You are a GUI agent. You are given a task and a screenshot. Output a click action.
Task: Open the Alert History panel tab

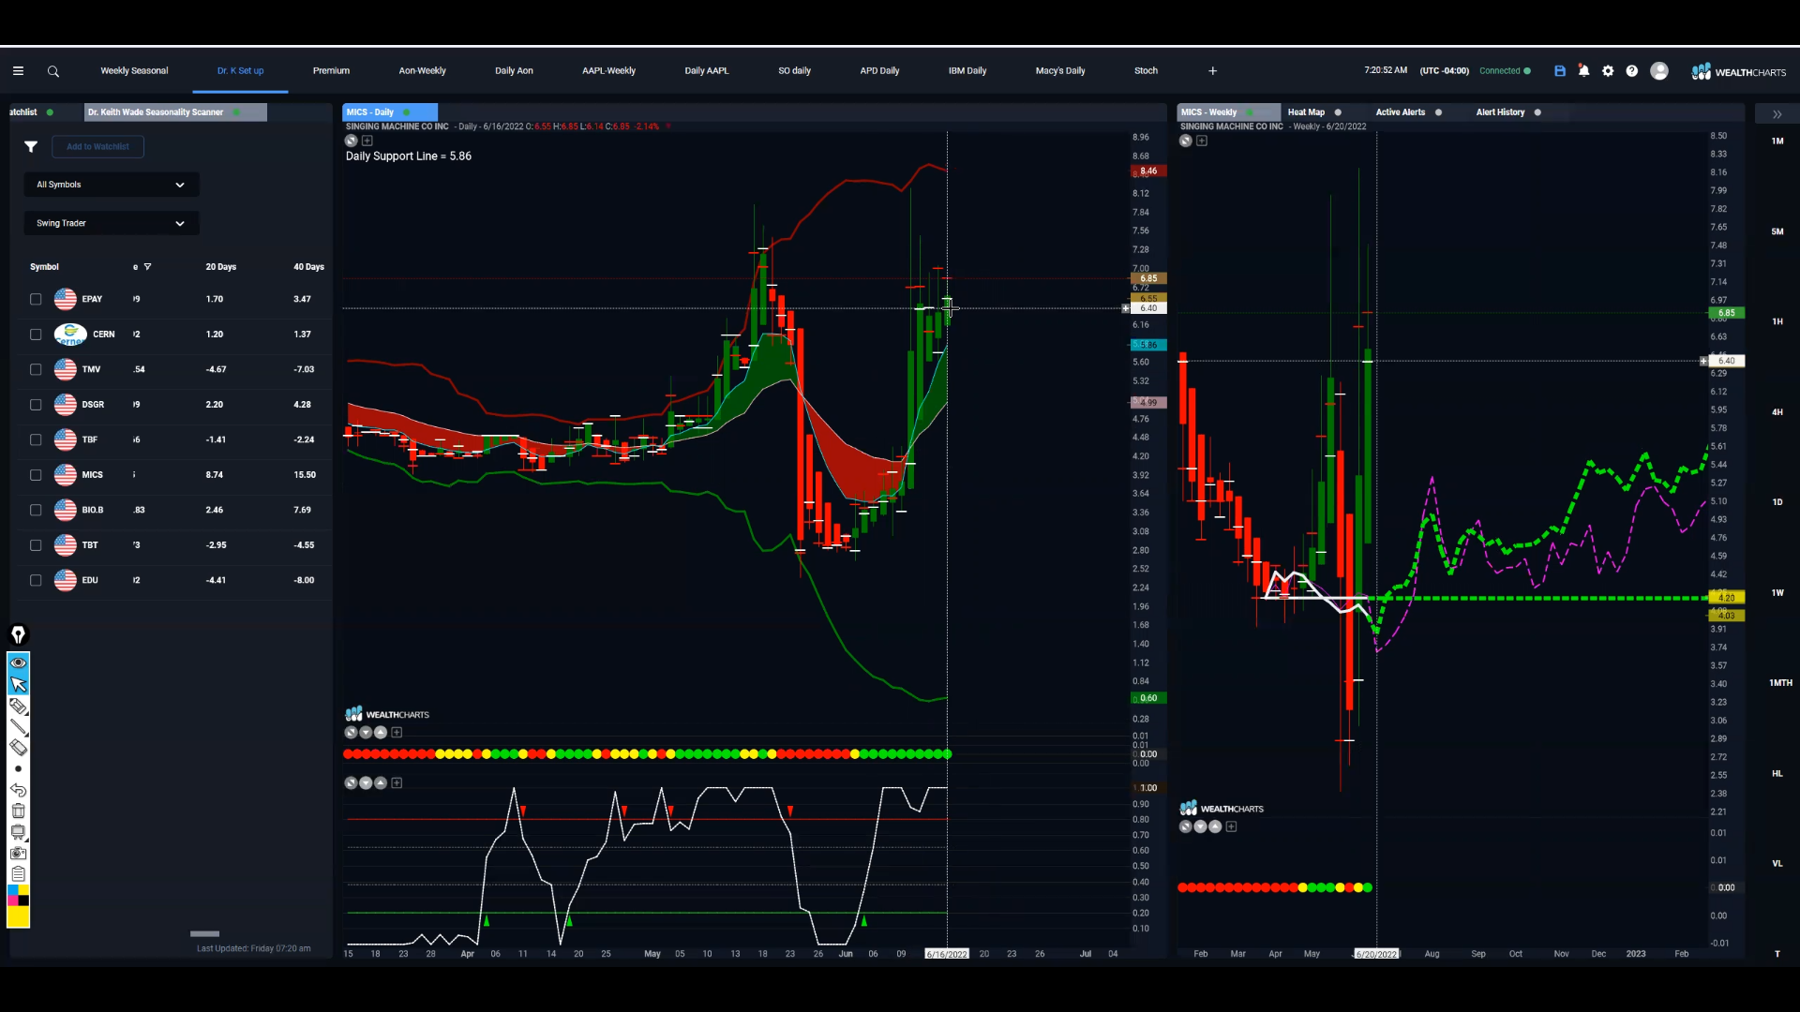1500,112
